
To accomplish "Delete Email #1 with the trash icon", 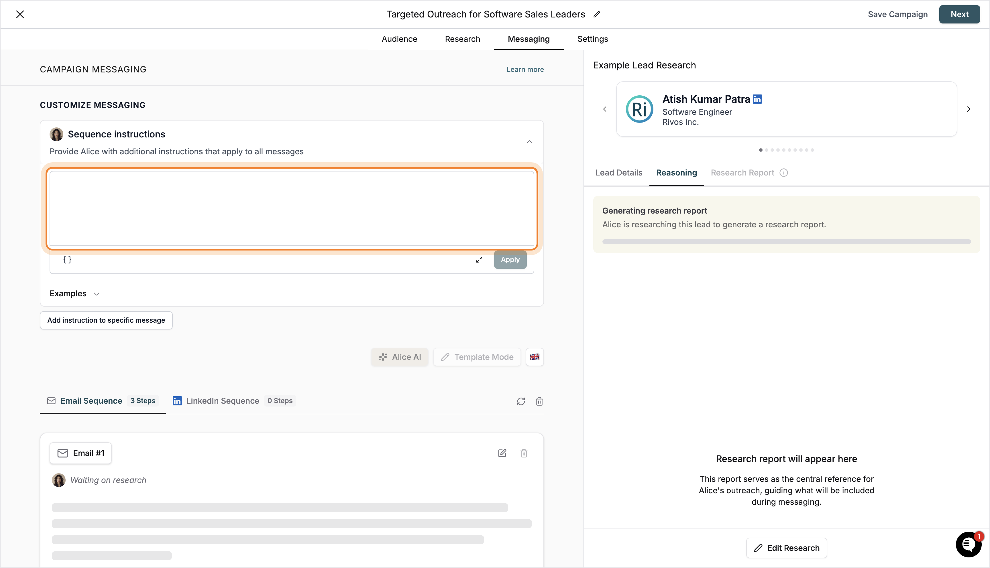I will 524,453.
